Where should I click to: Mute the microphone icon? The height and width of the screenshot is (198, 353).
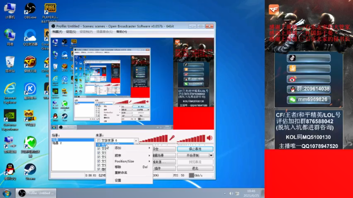click(x=172, y=138)
